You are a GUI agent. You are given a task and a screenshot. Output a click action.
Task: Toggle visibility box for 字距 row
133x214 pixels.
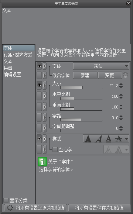(39, 117)
